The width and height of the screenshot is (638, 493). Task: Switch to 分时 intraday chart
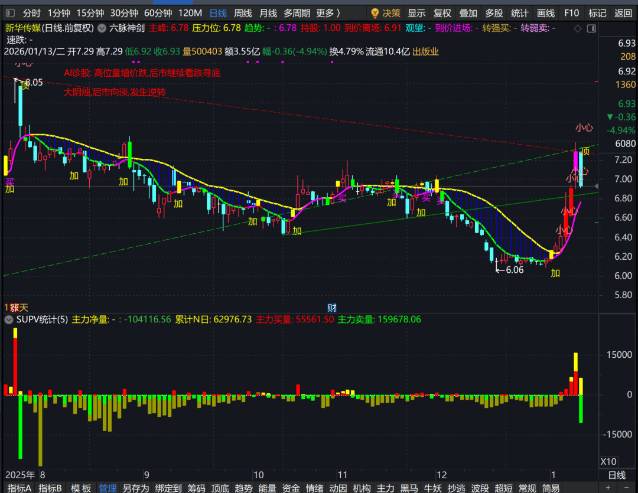[31, 14]
